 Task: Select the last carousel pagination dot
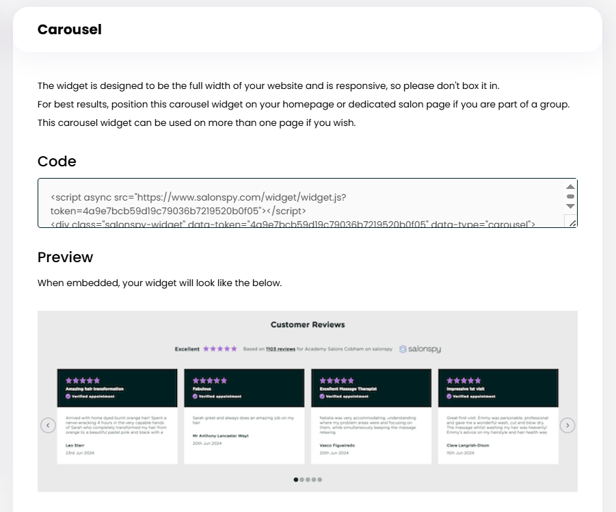point(319,480)
